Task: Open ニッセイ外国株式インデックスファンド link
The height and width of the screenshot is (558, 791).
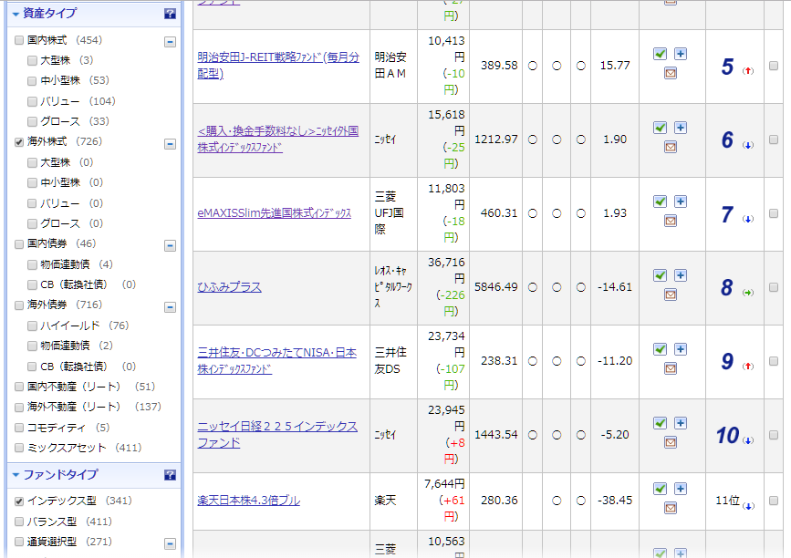Action: coord(278,139)
